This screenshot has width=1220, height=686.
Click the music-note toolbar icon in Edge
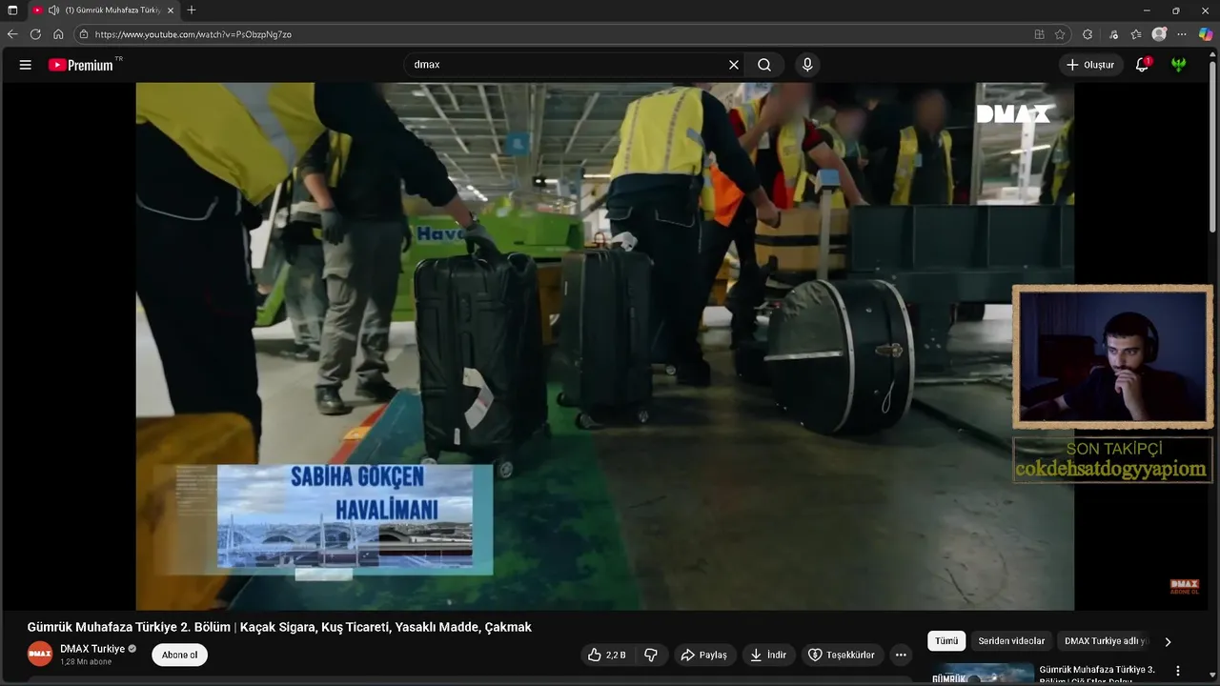[1113, 34]
